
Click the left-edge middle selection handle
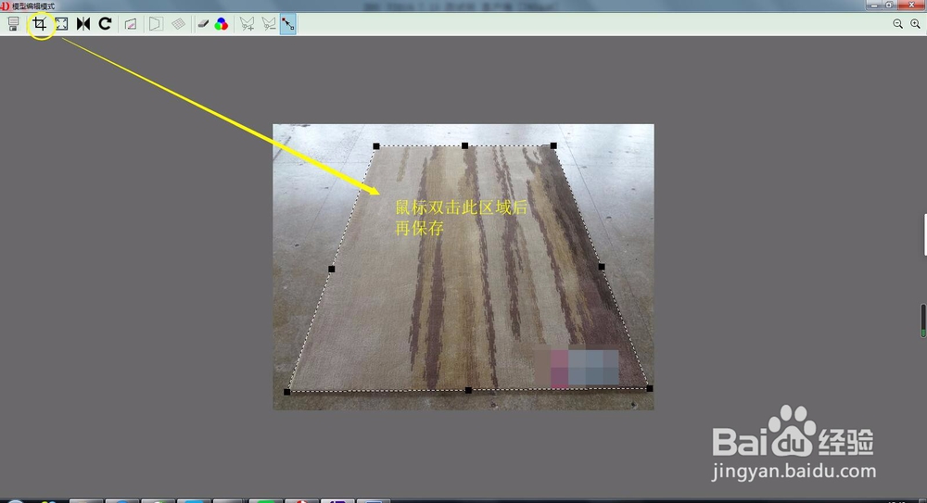[332, 269]
